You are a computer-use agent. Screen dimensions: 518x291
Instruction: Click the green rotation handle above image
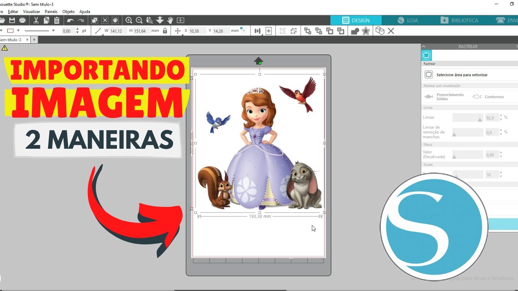tap(260, 63)
